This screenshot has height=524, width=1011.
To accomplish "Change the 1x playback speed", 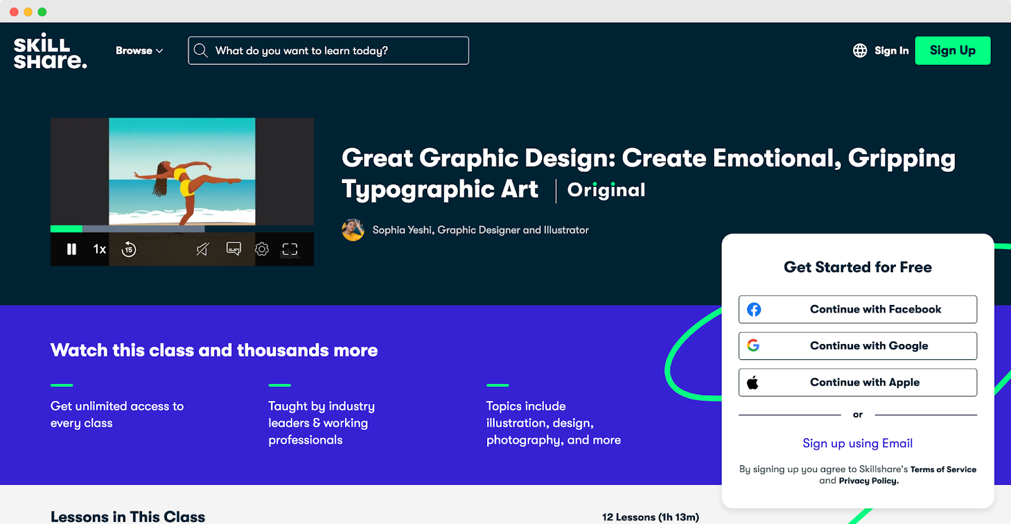I will coord(100,249).
